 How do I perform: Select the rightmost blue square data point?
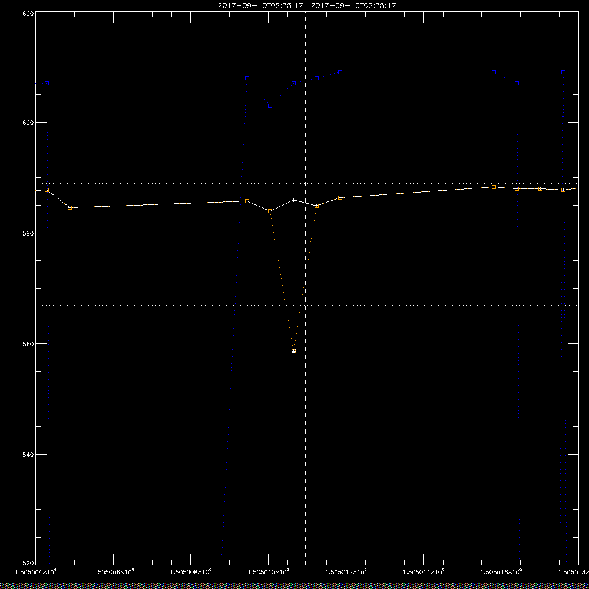tap(564, 72)
